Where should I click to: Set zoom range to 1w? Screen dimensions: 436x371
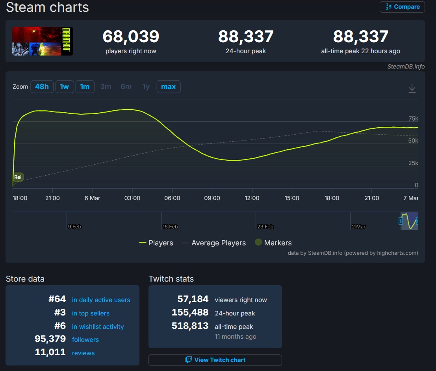click(x=65, y=87)
